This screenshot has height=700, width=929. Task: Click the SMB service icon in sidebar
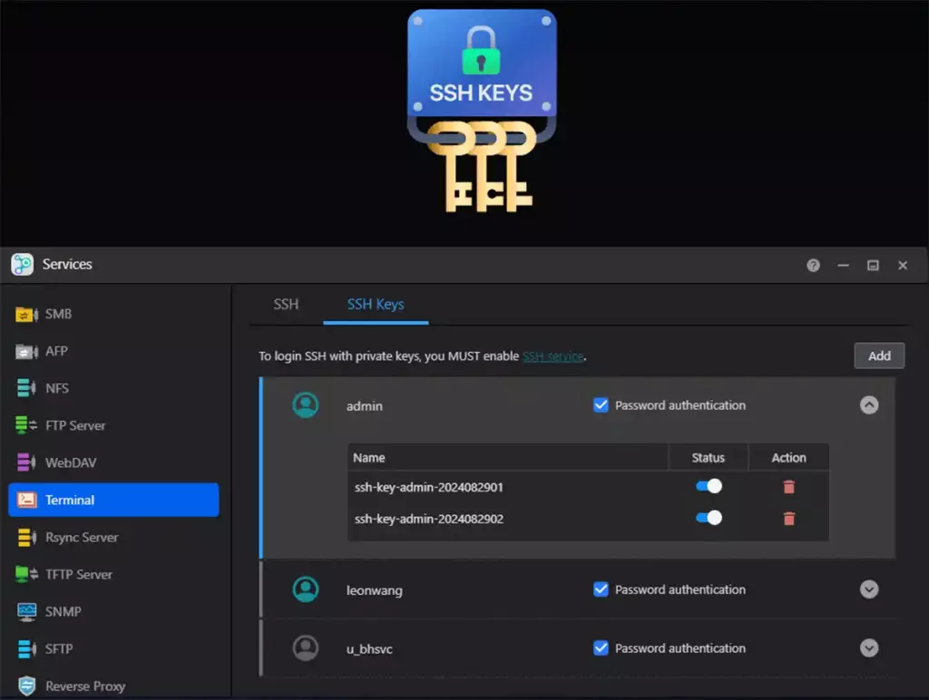pos(26,315)
